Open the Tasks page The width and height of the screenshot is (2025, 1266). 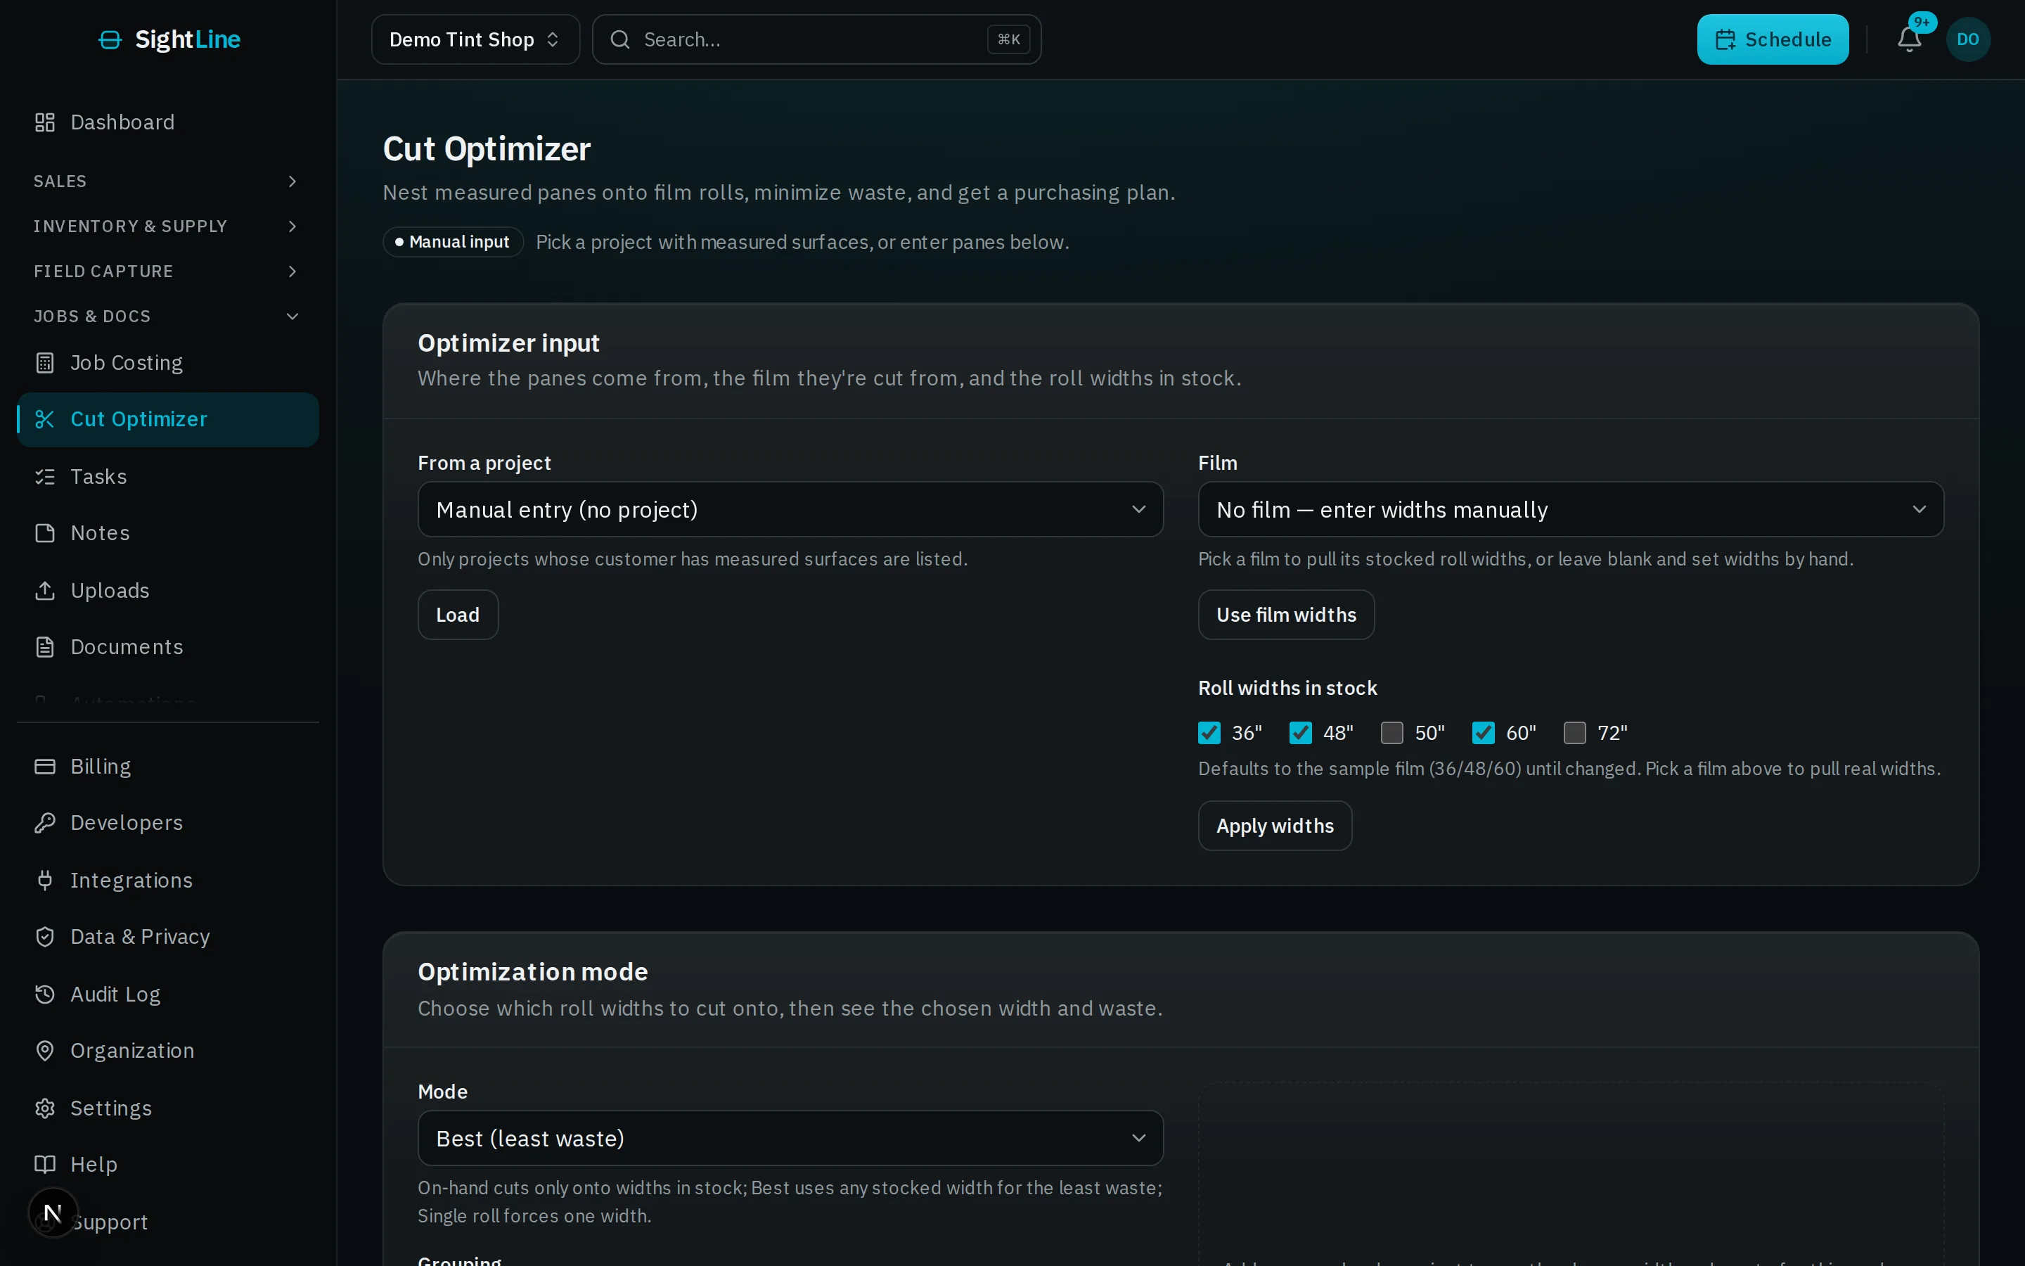[167, 476]
